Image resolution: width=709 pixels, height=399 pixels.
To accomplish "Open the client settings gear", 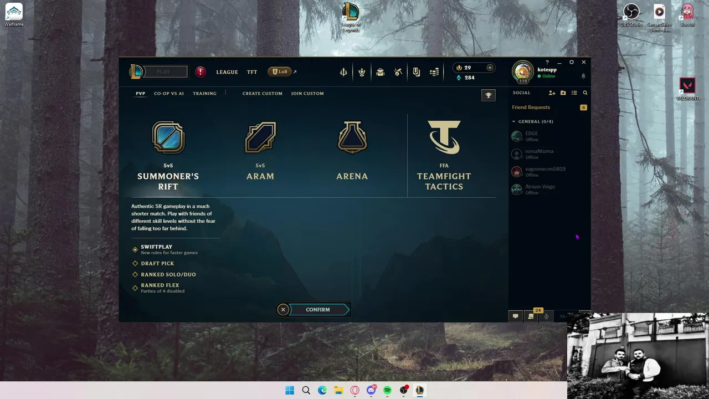I will click(x=572, y=62).
